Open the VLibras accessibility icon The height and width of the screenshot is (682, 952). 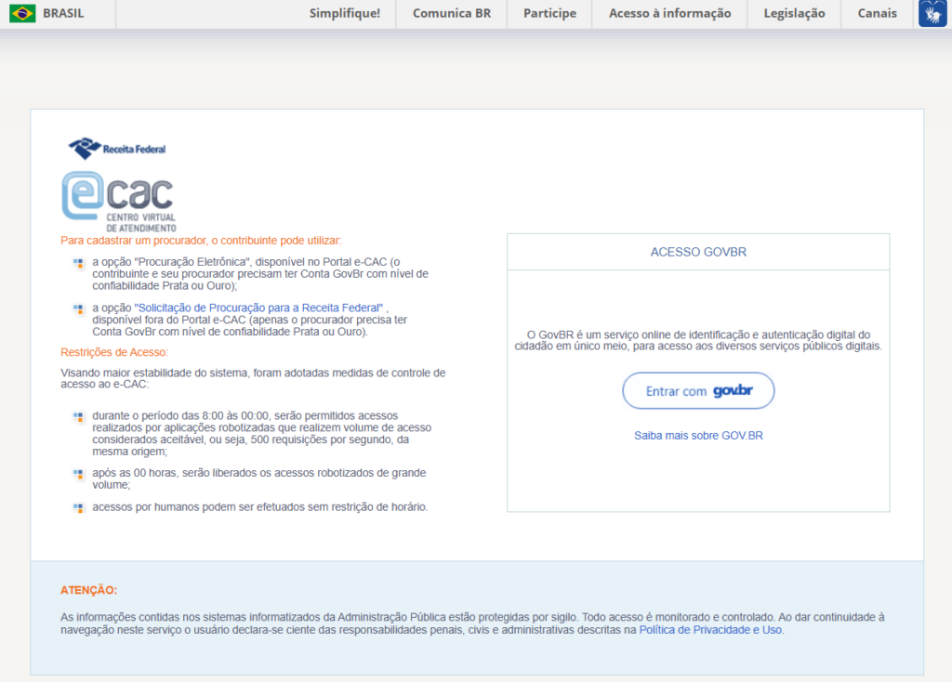point(932,13)
